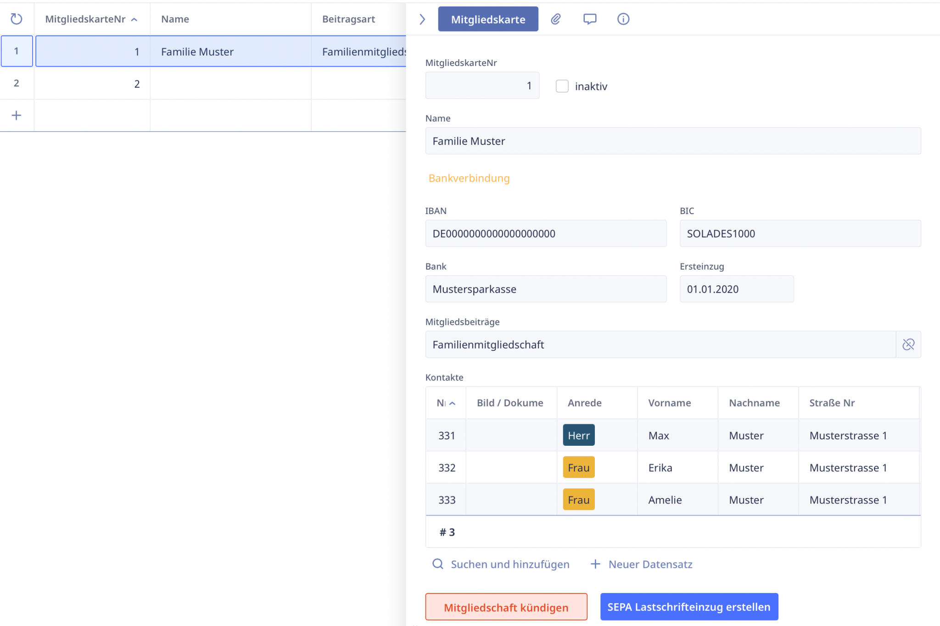Click the Beitragsart column header

[x=358, y=19]
